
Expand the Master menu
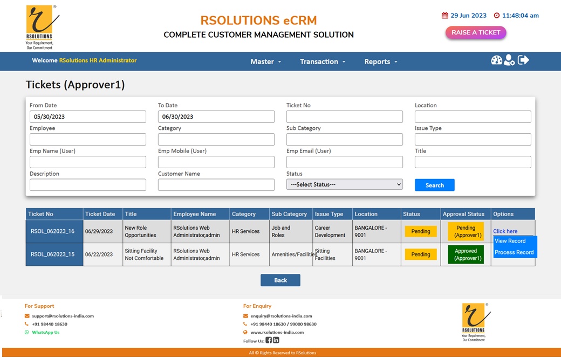265,61
